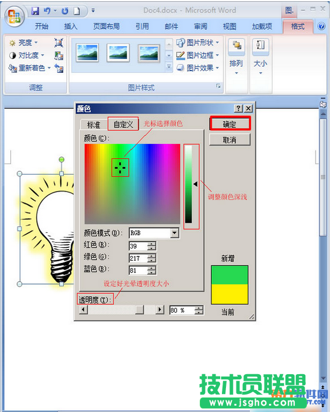Switch to the 引用 ribbon tab
This screenshot has height=412, width=332.
[142, 26]
